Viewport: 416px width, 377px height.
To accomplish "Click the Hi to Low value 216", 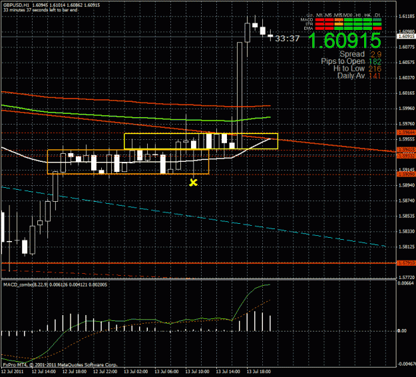I will [x=375, y=69].
